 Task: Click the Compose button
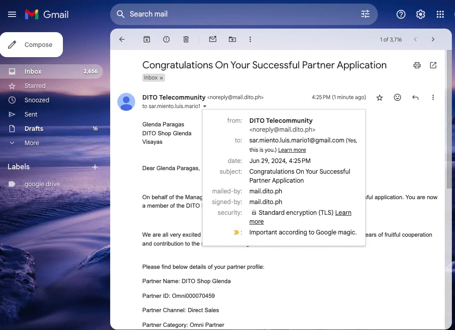click(x=31, y=45)
